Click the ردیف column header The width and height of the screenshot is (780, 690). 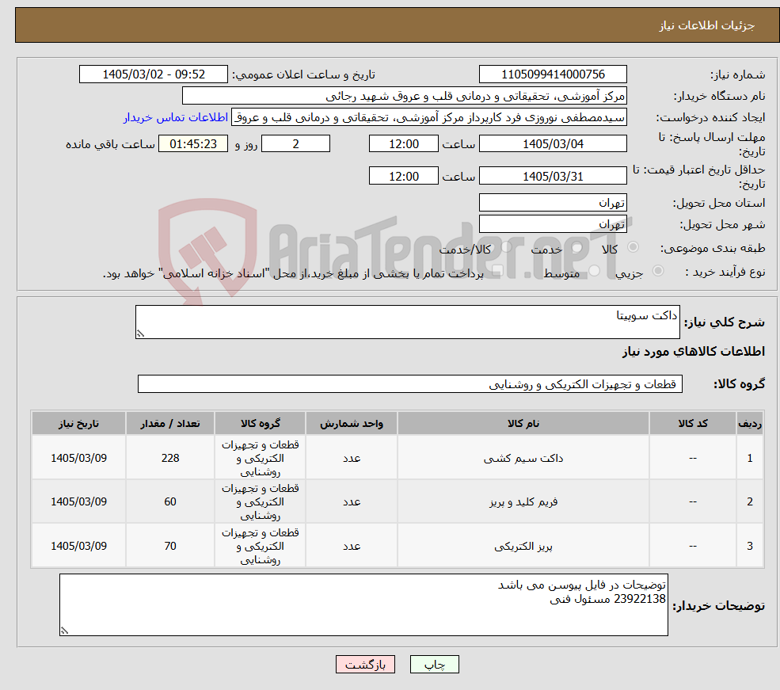pyautogui.click(x=750, y=423)
